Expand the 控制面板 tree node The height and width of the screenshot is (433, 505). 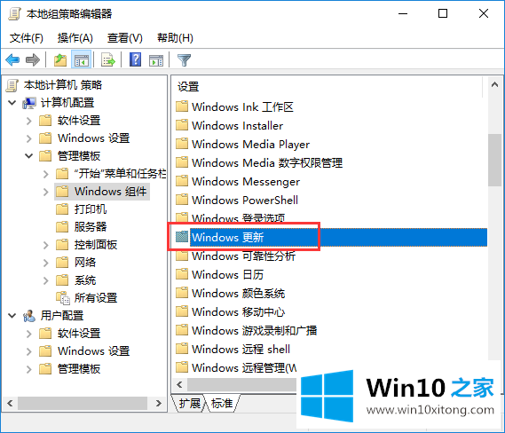pos(46,245)
